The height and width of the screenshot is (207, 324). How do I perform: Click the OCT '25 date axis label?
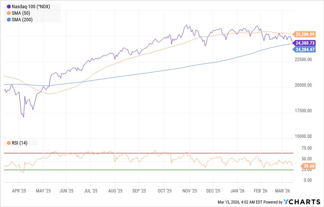click(165, 191)
